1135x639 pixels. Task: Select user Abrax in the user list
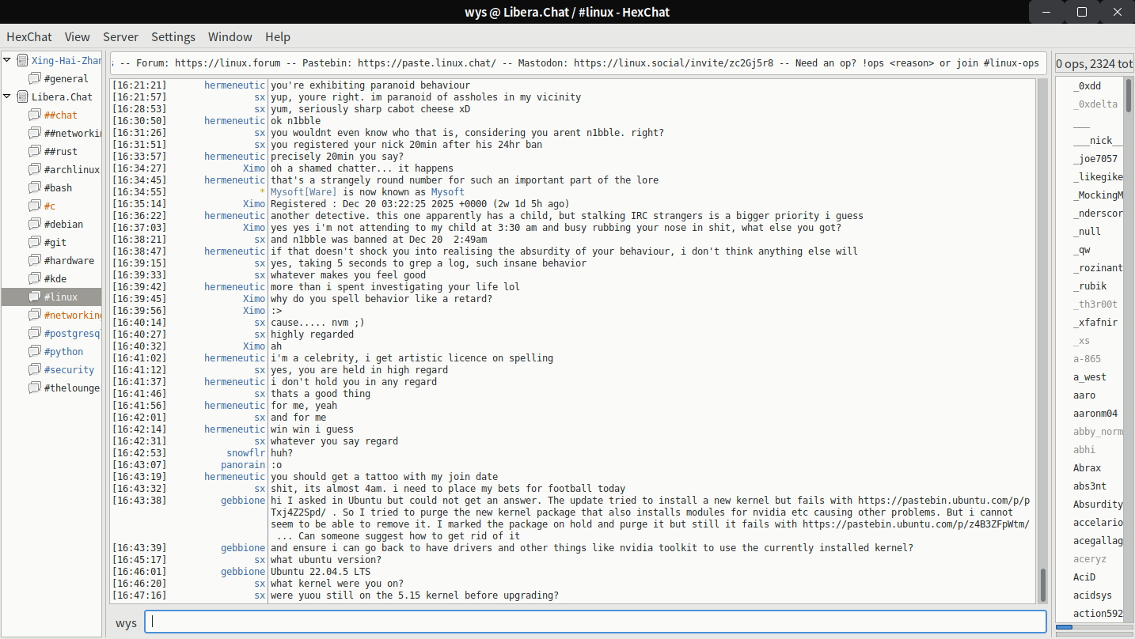click(x=1087, y=467)
